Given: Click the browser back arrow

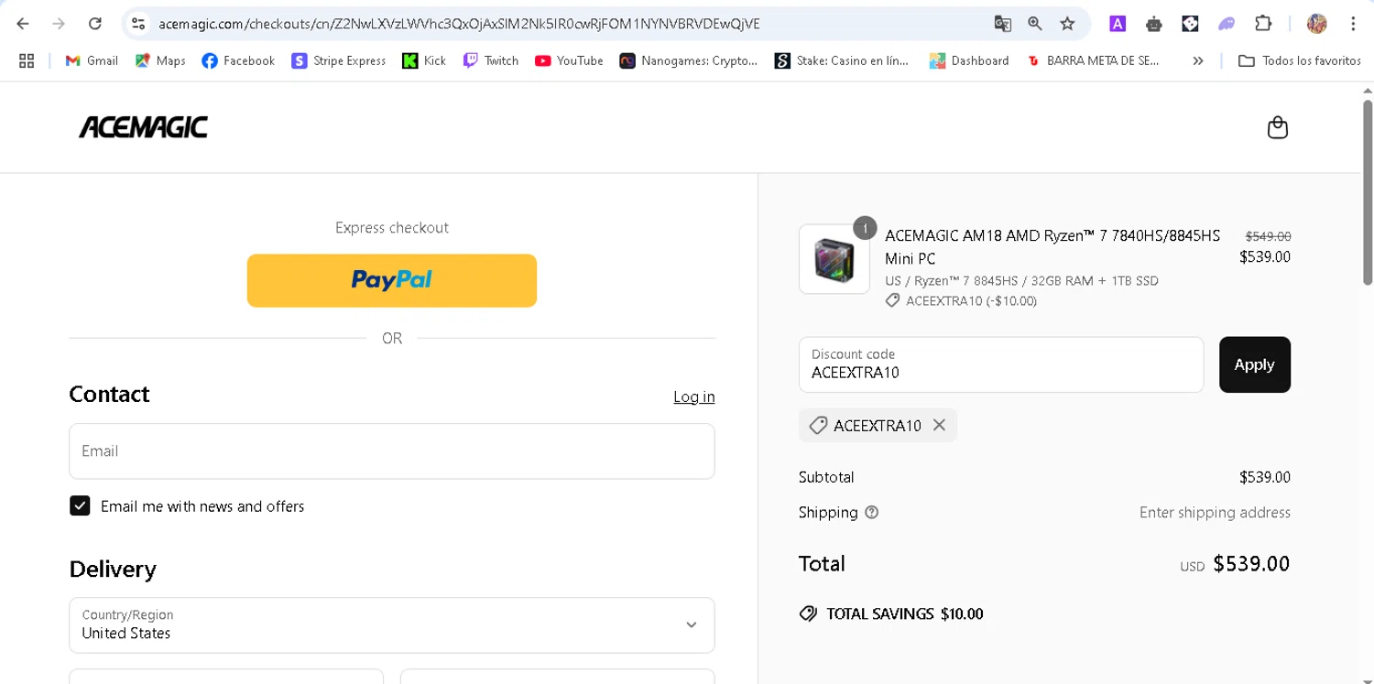Looking at the screenshot, I should coord(23,24).
